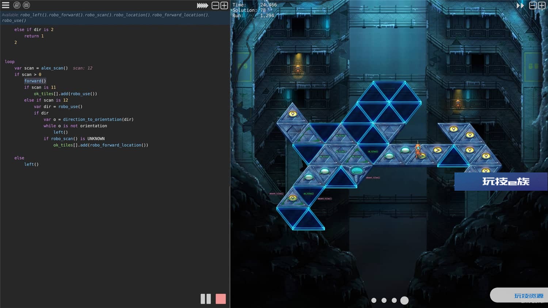Click the 'var dir = robo_use()' line
Screen dimensions: 548x308
coord(58,107)
